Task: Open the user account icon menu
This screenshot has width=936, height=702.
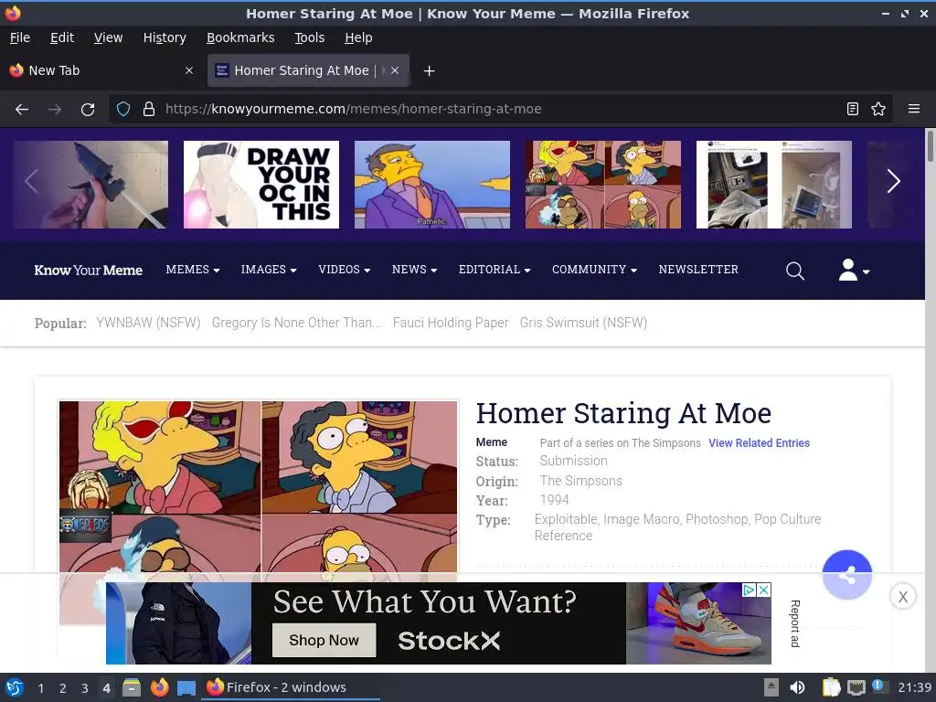Action: click(x=854, y=271)
